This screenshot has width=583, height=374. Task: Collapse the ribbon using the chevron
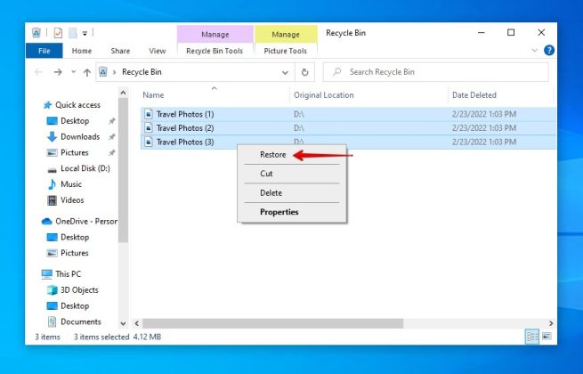pyautogui.click(x=535, y=51)
